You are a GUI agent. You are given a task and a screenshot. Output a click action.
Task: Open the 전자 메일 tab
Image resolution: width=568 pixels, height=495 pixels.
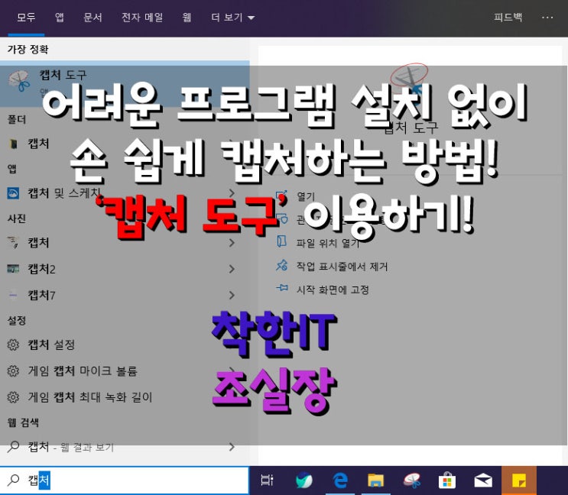tap(142, 18)
